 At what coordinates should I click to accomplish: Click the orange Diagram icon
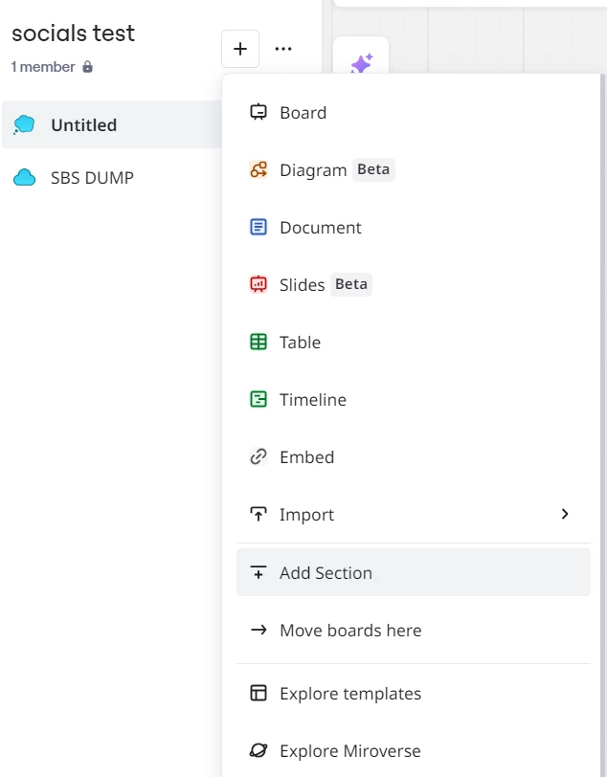pyautogui.click(x=259, y=170)
